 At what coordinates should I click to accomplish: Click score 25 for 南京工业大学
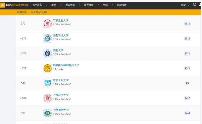pyautogui.click(x=187, y=83)
